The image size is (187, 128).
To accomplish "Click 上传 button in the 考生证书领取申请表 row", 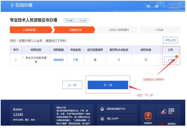I will [170, 60].
